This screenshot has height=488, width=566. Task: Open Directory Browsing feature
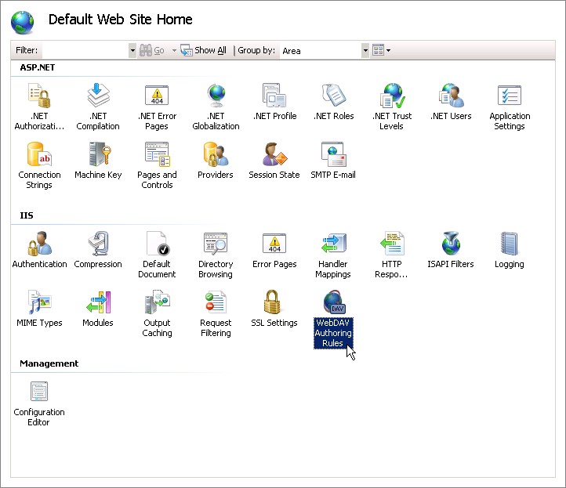[x=216, y=255]
